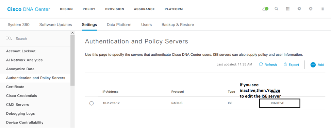Click the 10.2.252.12 IP address cell
This screenshot has height=130, width=331.
click(111, 103)
